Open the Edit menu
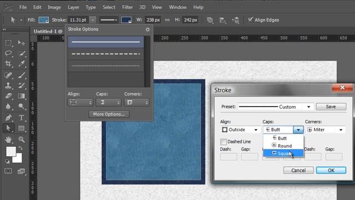This screenshot has width=355, height=200. (x=37, y=7)
